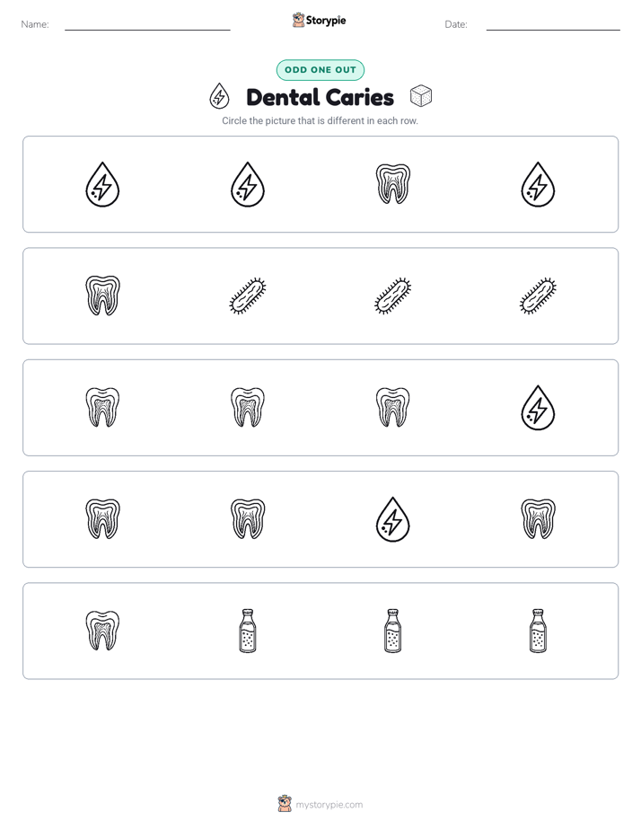Click the Date input line
Screen dimensions: 641x830
tap(553, 24)
